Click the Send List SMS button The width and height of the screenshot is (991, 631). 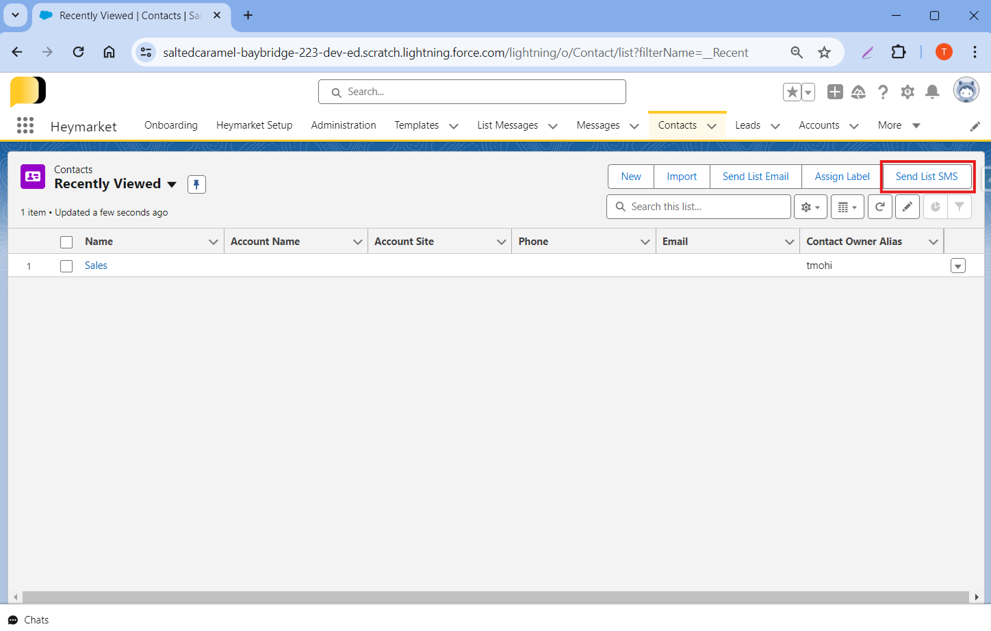927,177
